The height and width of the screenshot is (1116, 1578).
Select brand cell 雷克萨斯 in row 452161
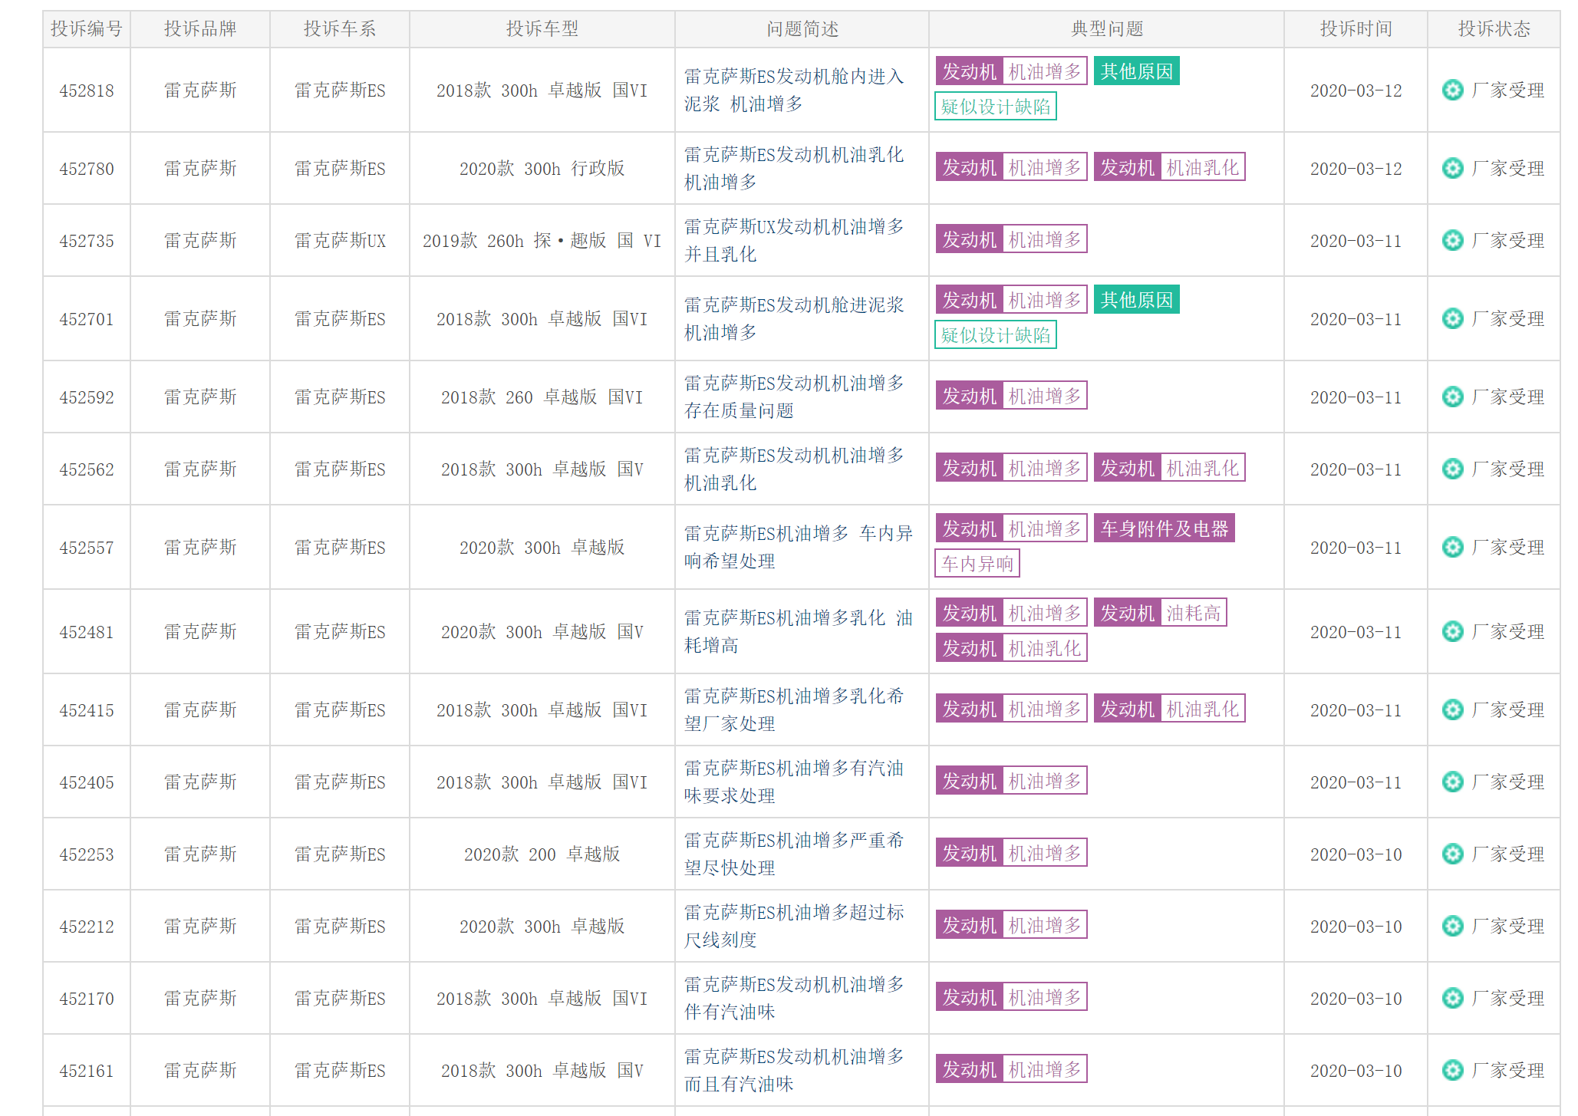pos(200,1071)
